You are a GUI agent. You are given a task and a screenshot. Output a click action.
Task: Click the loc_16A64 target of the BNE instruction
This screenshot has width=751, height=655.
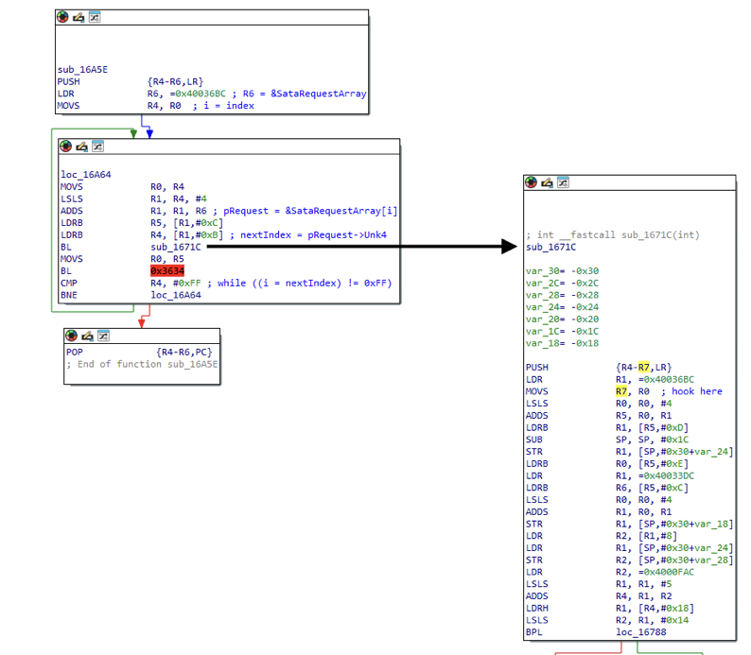[x=176, y=295]
